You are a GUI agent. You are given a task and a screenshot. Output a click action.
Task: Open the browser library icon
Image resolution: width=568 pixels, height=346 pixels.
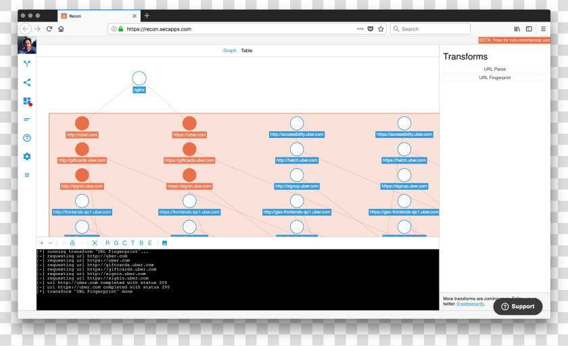pos(517,29)
